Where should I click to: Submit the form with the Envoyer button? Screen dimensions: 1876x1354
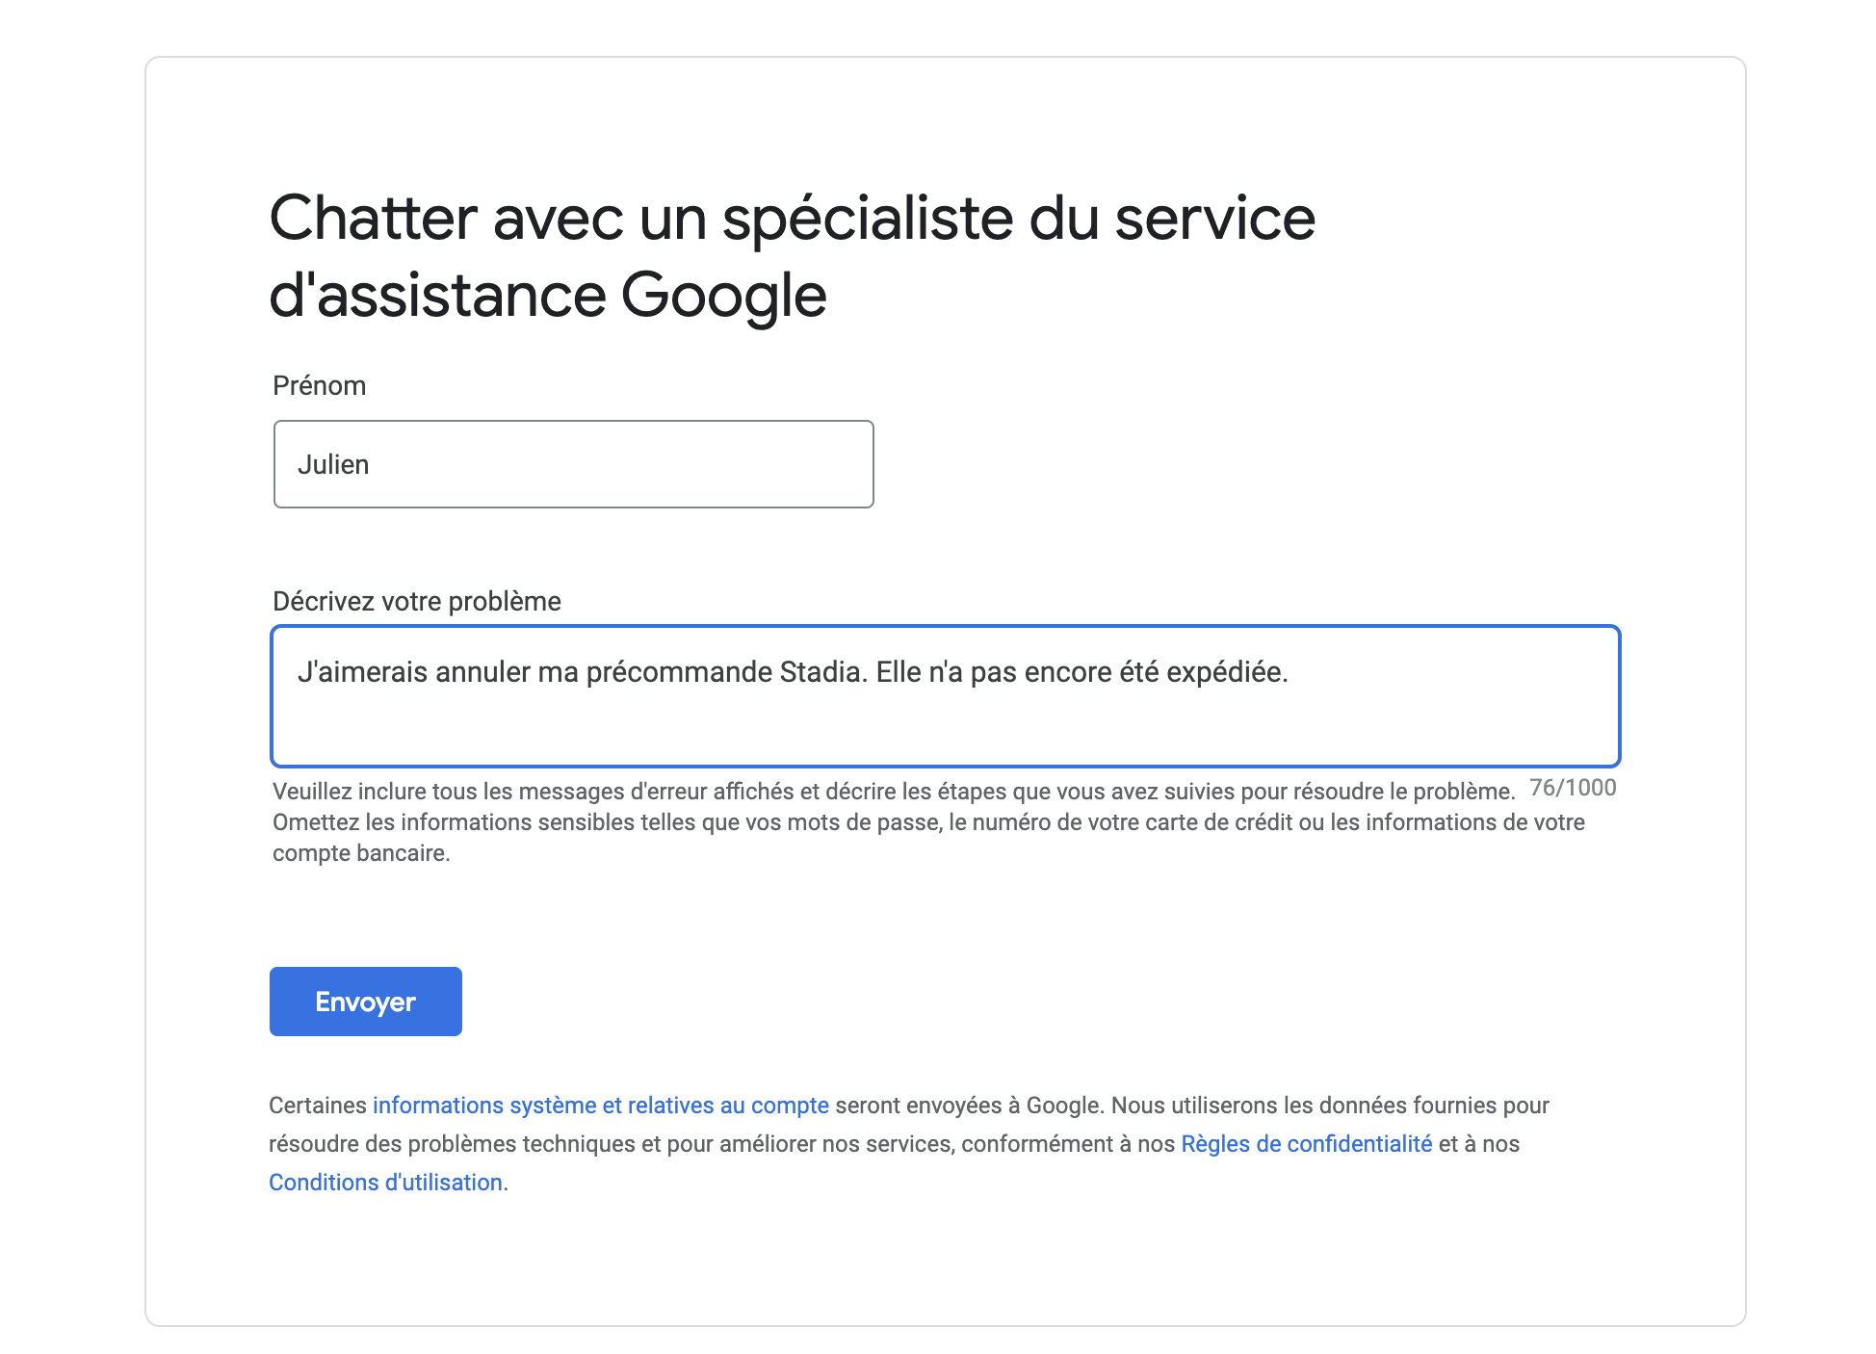pyautogui.click(x=365, y=1002)
